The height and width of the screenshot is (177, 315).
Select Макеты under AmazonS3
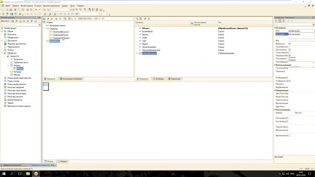tap(17, 75)
